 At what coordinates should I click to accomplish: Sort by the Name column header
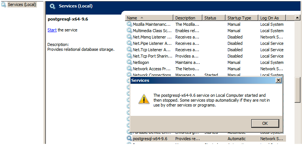[x=150, y=18]
